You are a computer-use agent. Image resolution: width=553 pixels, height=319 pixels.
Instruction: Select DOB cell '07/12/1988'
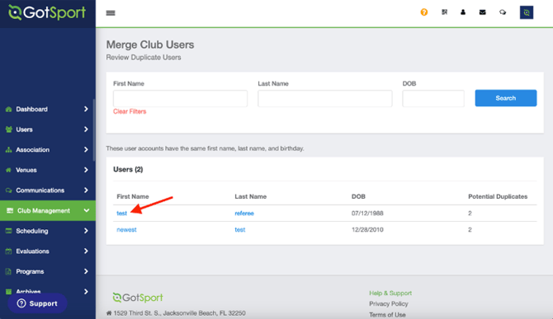(367, 213)
